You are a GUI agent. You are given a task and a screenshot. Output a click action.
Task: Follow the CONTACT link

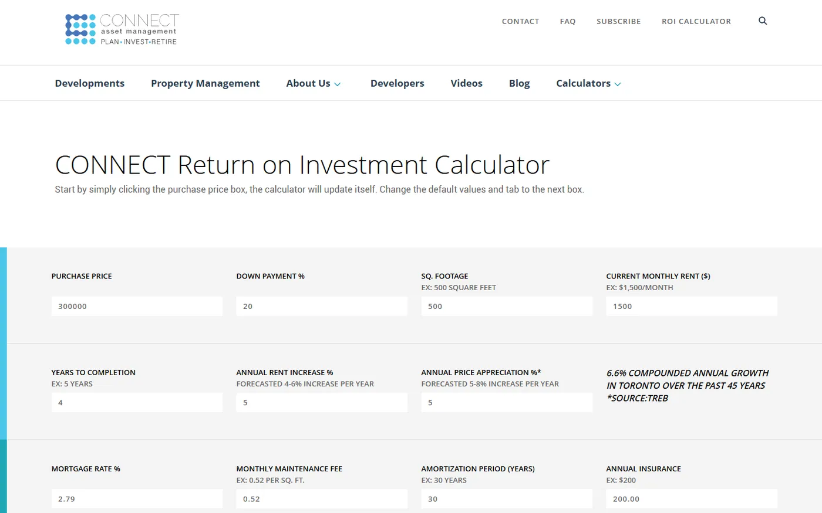tap(520, 21)
